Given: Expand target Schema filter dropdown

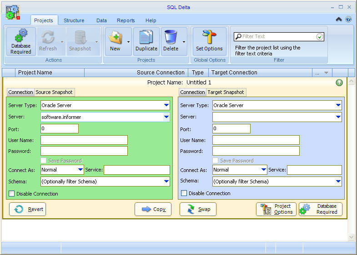Looking at the screenshot, I should (x=338, y=181).
